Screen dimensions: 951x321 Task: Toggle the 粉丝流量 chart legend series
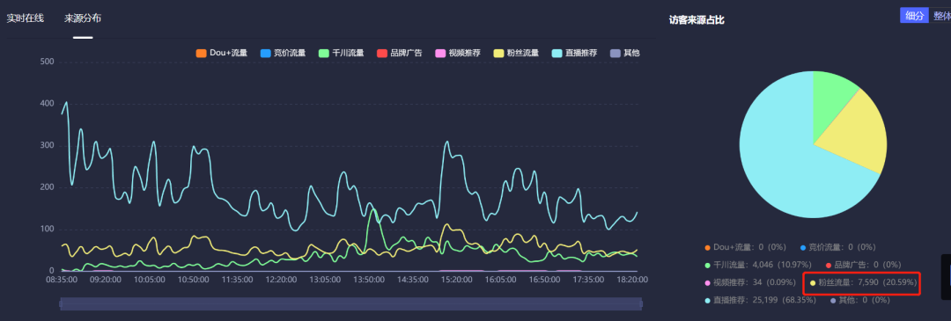pyautogui.click(x=516, y=54)
